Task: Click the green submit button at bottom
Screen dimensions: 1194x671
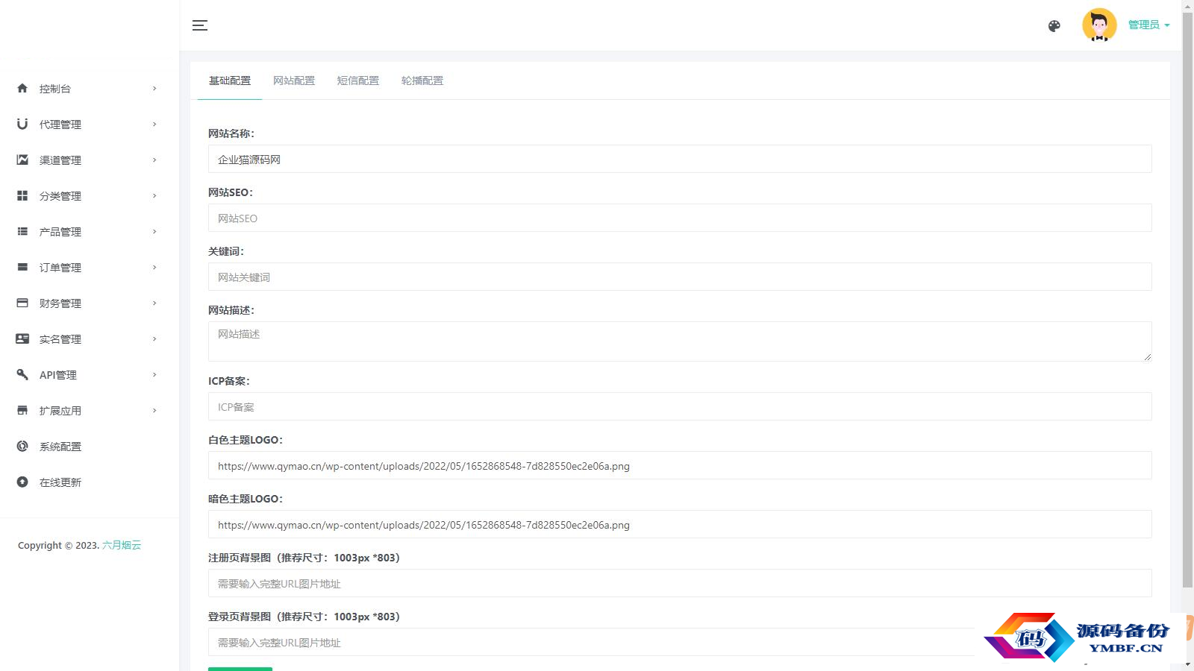Action: tap(240, 669)
